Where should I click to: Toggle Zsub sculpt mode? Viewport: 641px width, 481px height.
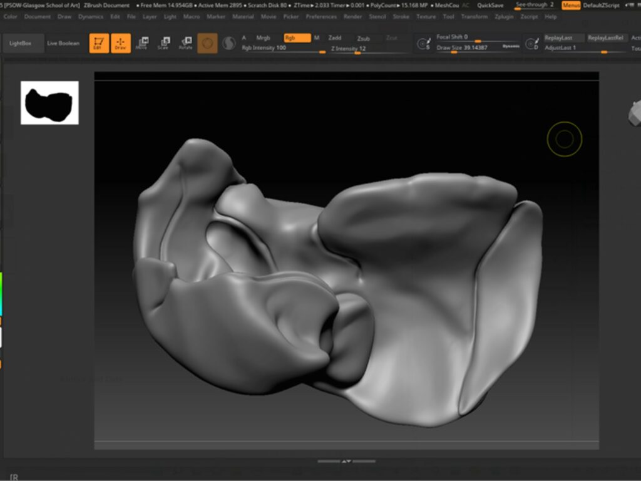pos(364,38)
